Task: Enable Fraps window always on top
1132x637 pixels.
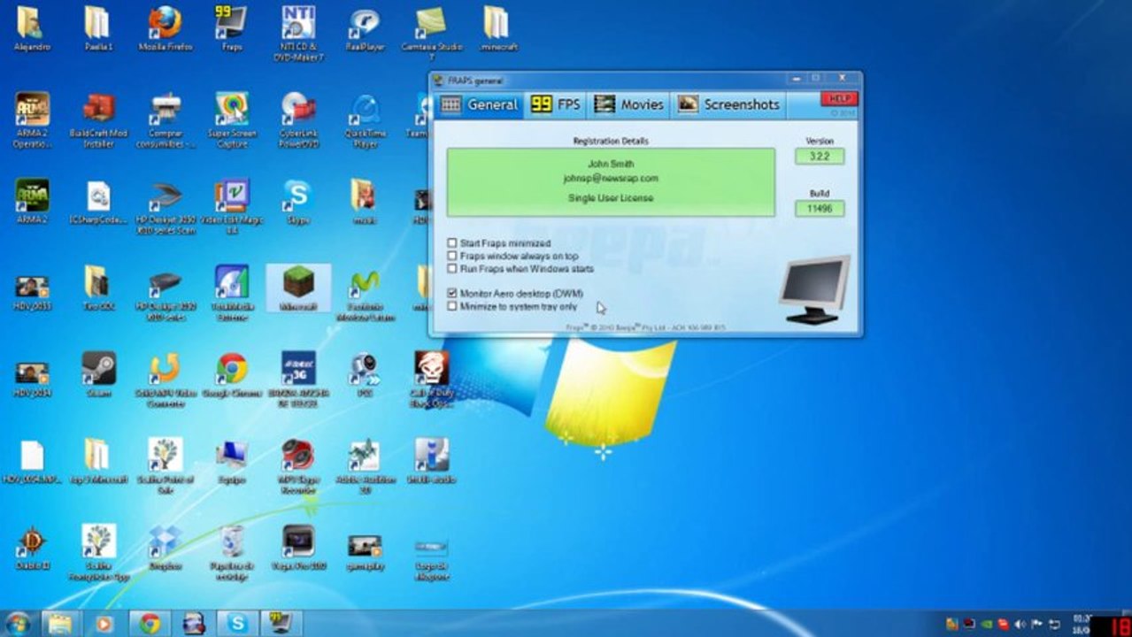Action: 452,256
